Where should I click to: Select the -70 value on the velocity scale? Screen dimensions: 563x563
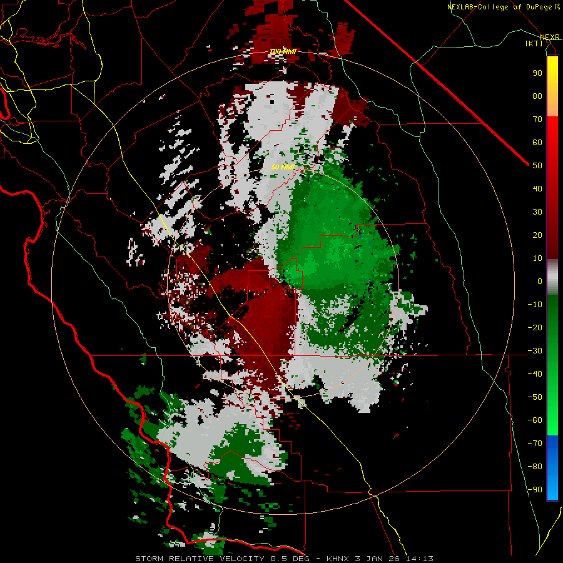pos(535,444)
